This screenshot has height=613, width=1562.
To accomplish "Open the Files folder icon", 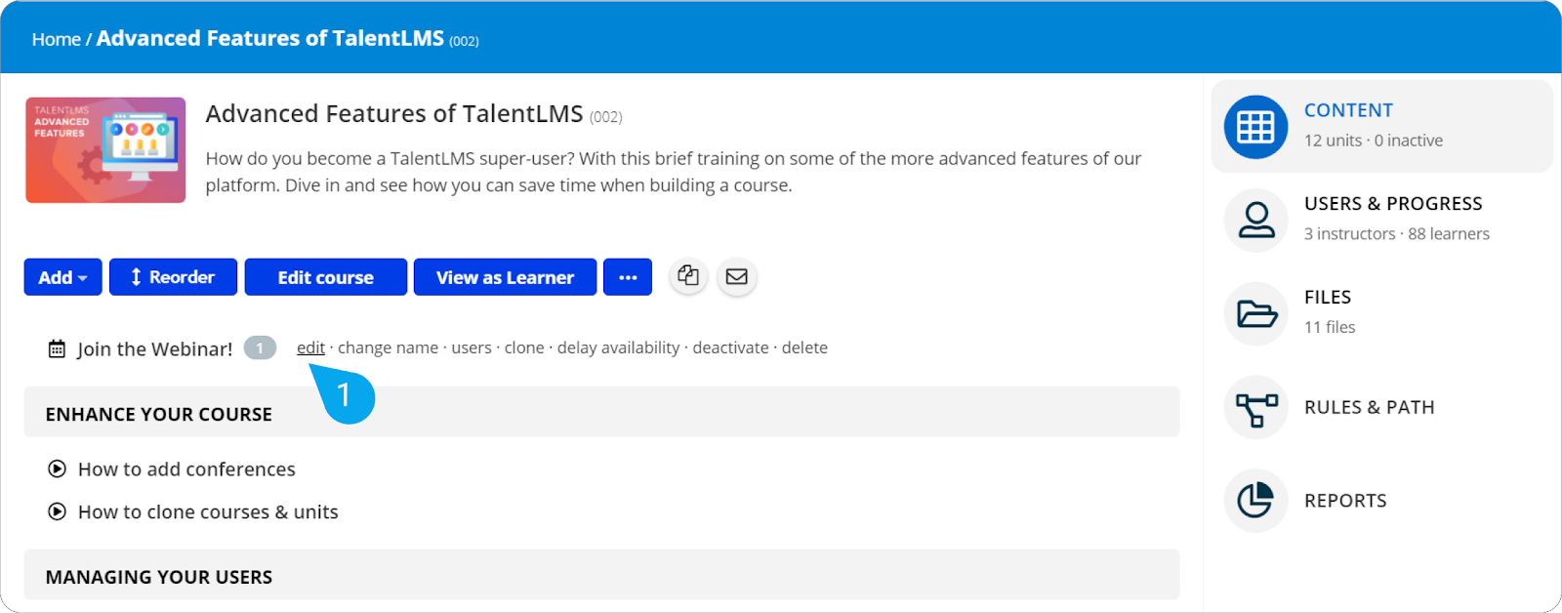I will point(1255,313).
